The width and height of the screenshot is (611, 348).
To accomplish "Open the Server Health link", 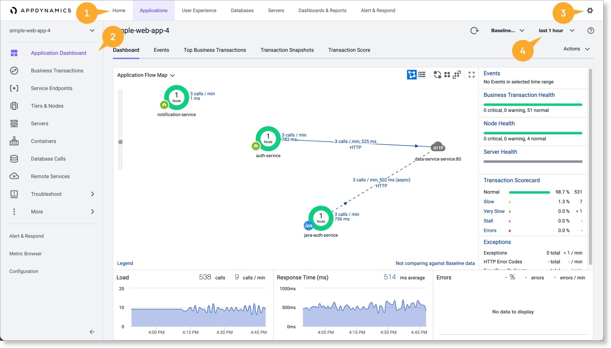I will click(500, 152).
